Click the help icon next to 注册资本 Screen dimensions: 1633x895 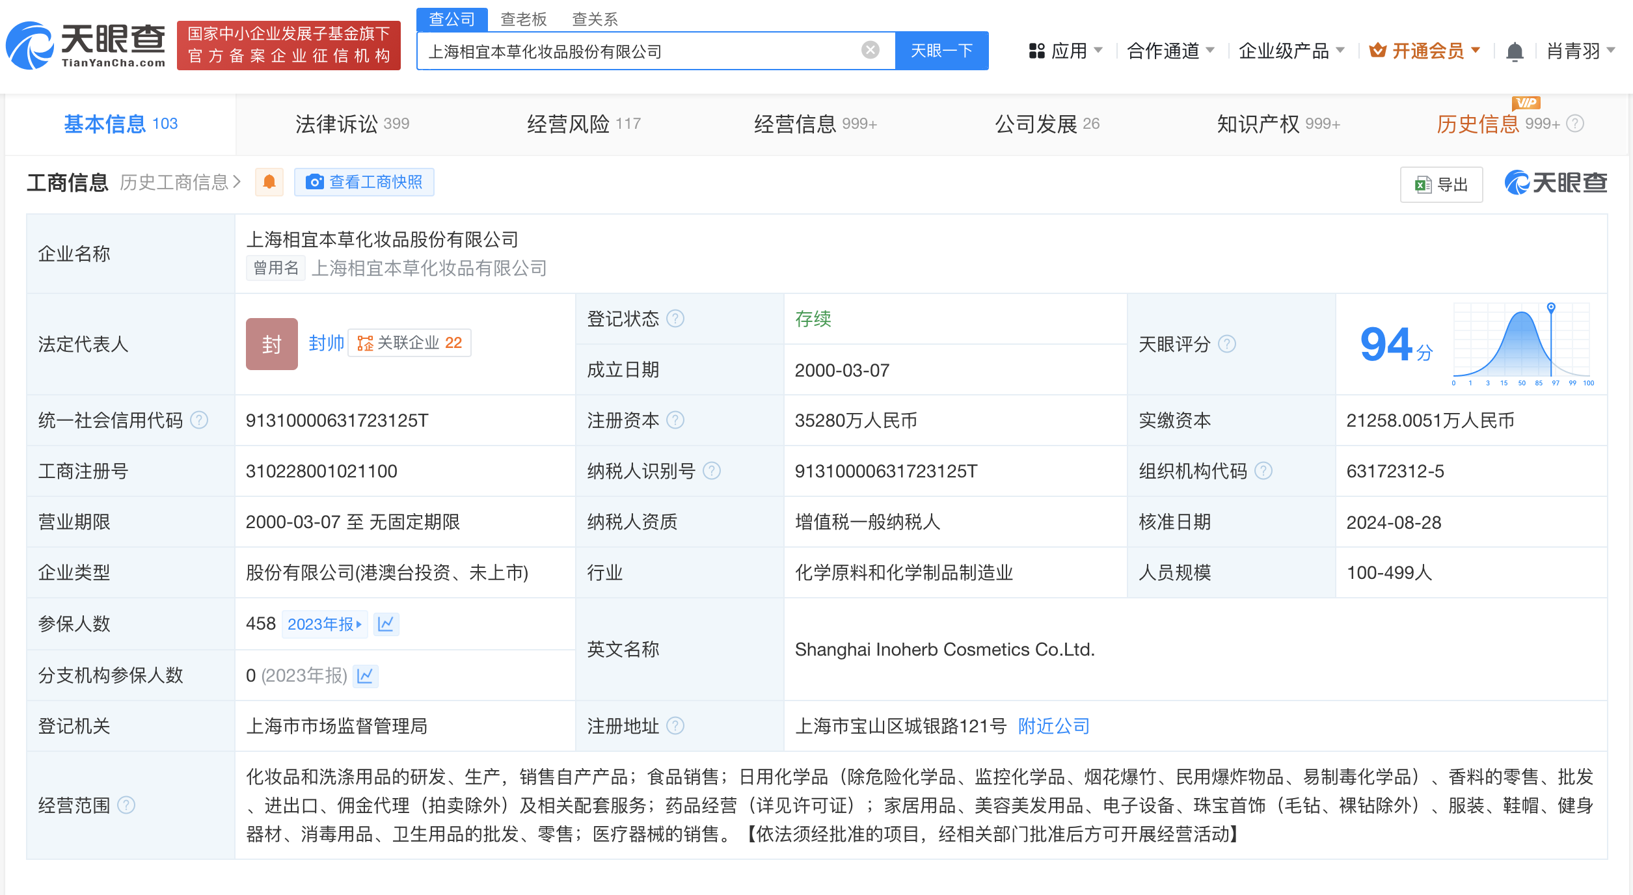coord(675,420)
